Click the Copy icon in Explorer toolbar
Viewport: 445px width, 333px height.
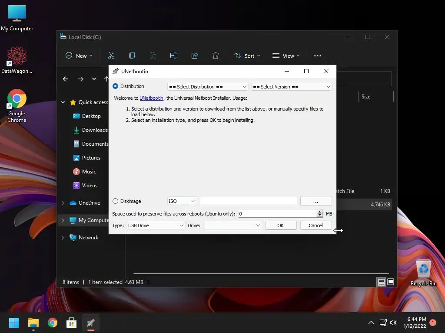(x=132, y=56)
